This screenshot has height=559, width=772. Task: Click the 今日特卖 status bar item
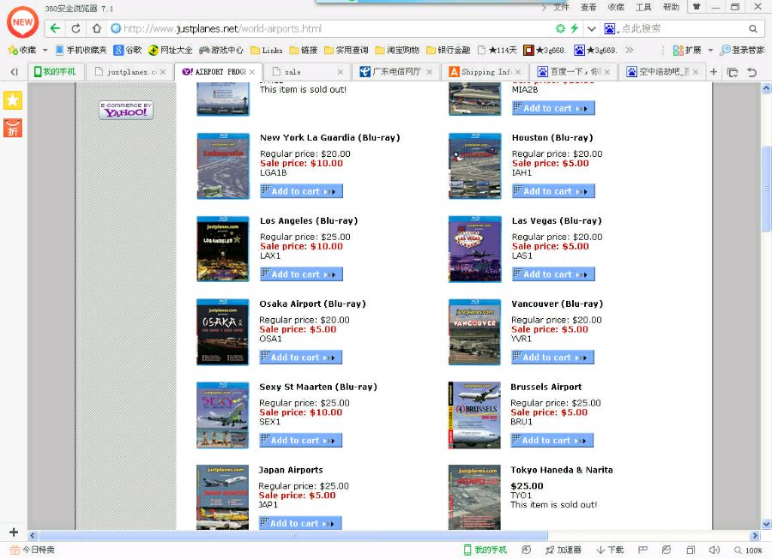point(33,550)
